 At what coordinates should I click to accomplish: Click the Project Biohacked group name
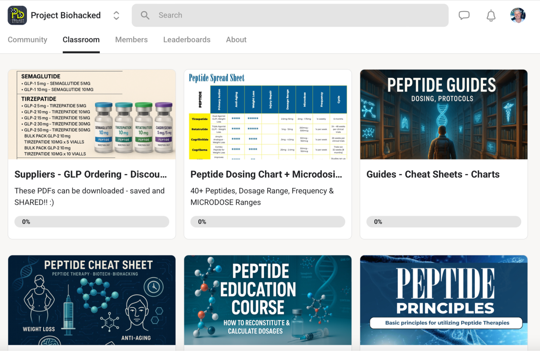point(66,15)
